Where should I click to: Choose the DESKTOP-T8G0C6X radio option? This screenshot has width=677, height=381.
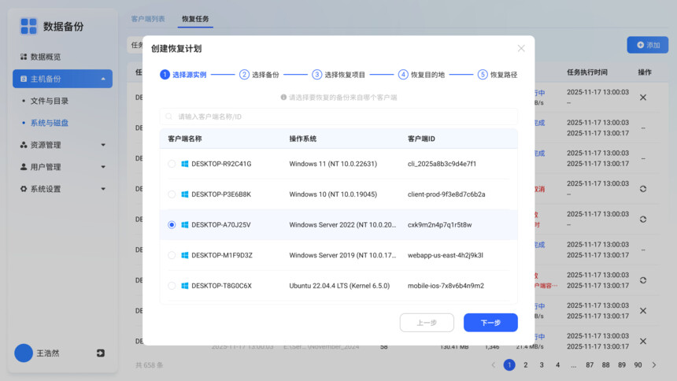point(172,286)
